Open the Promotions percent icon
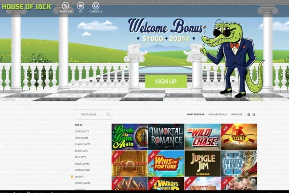289x193 pixels. [x=66, y=6]
